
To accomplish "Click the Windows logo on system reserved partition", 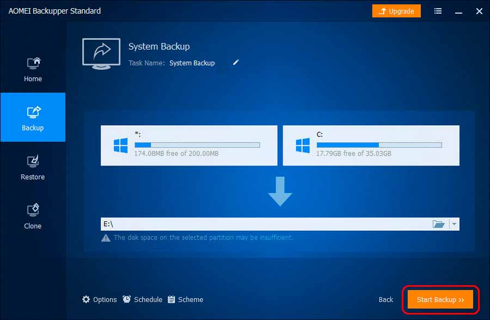I will (x=120, y=145).
